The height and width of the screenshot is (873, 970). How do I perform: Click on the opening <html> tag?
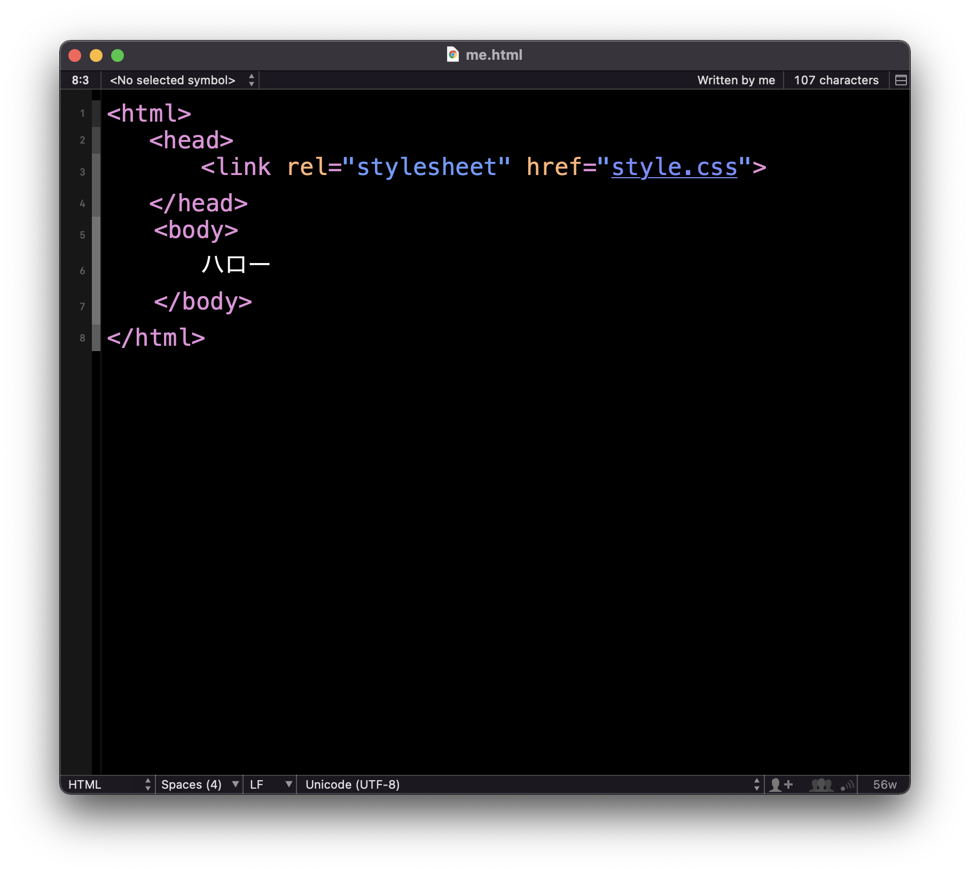coord(149,114)
